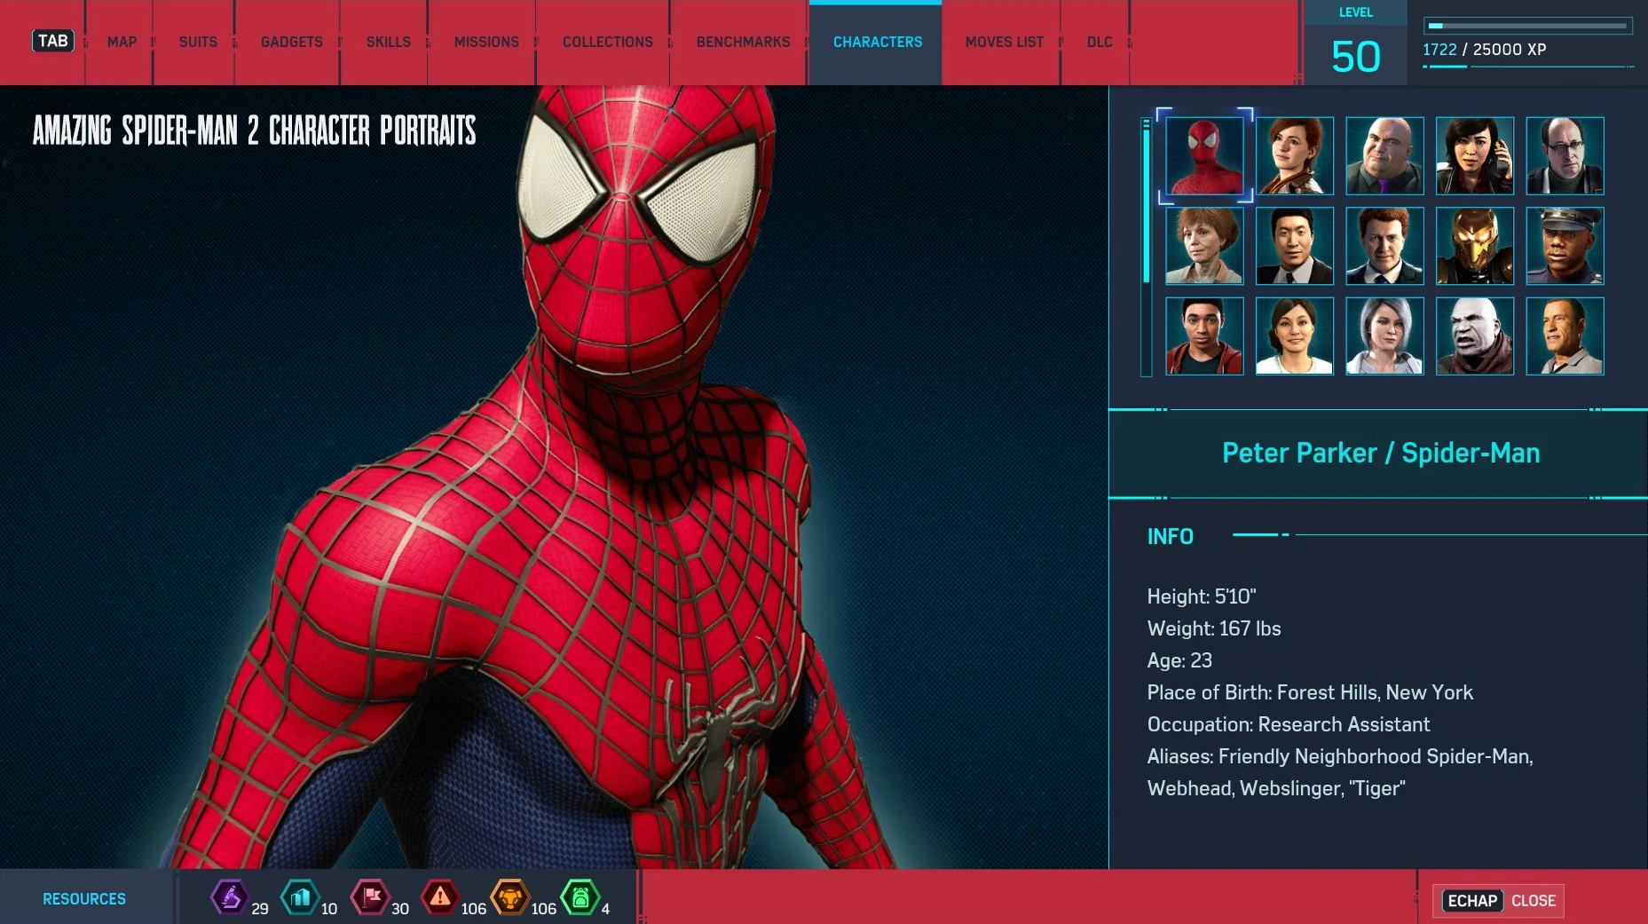Click the INFO section heading

point(1170,536)
